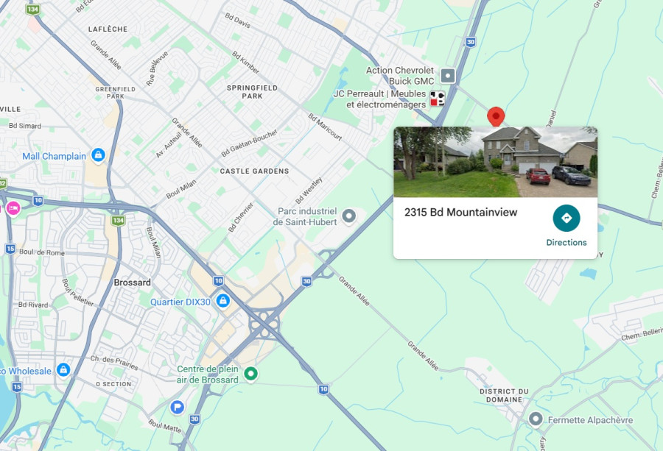The height and width of the screenshot is (451, 663).
Task: Open the house street view photo
Action: pyautogui.click(x=496, y=162)
